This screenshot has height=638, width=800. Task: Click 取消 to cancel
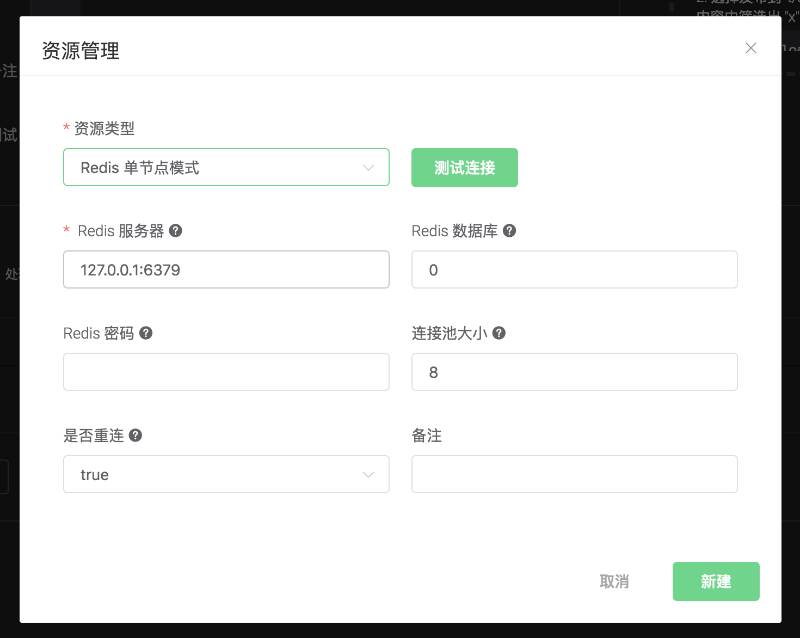coord(614,581)
